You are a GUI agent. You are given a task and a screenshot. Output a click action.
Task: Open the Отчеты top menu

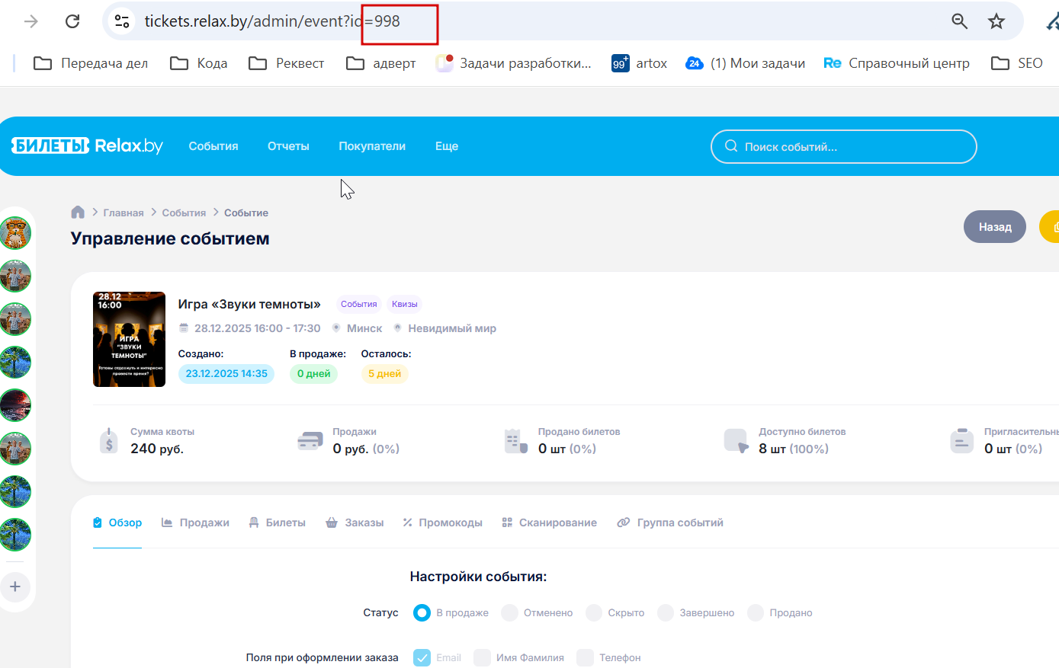point(288,146)
